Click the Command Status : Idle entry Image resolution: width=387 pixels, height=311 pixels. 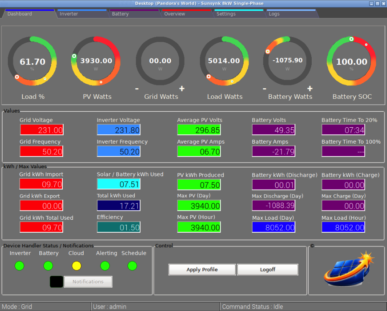[x=303, y=306]
